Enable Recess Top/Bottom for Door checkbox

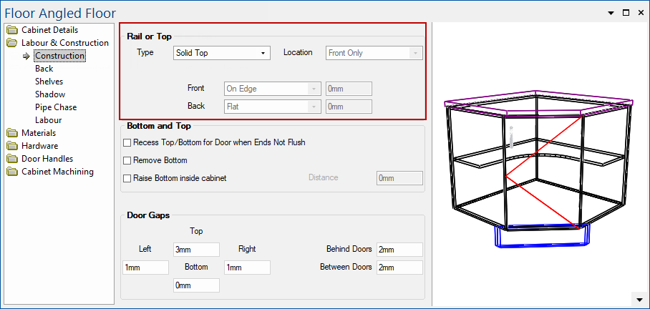127,142
